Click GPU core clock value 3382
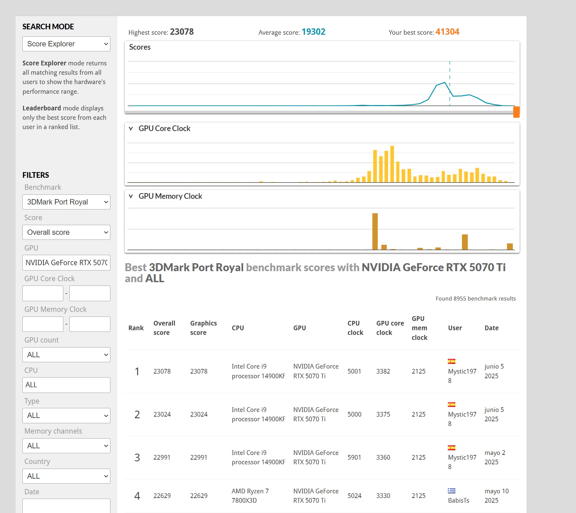This screenshot has height=513, width=576. pyautogui.click(x=383, y=371)
